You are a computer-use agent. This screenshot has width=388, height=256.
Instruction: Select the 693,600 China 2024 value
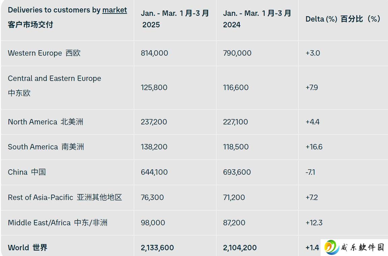click(x=237, y=172)
